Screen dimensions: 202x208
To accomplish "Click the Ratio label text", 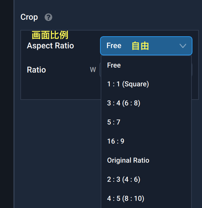I will (36, 70).
